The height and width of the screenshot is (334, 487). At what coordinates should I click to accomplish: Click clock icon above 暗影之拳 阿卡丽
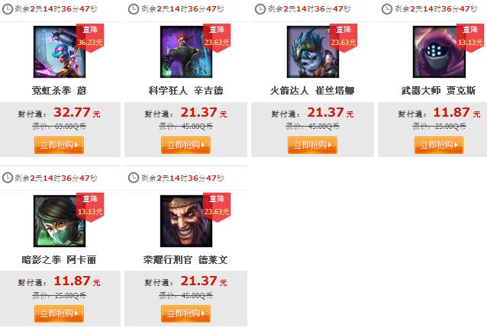[8, 178]
